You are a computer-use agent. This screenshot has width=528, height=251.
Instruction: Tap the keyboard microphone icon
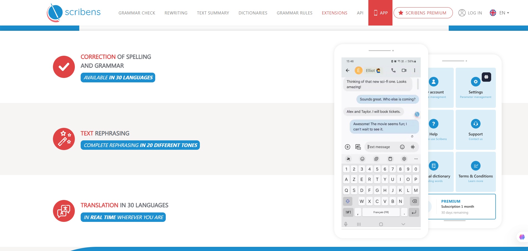(346, 224)
